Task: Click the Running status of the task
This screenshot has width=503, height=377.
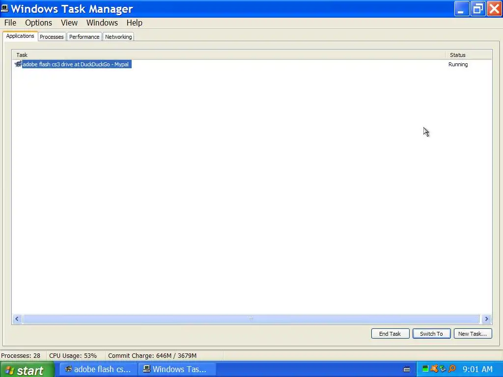Action: tap(458, 64)
